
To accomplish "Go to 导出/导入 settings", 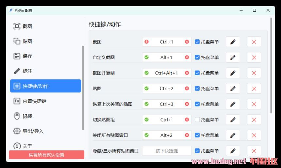I will pos(45,131).
